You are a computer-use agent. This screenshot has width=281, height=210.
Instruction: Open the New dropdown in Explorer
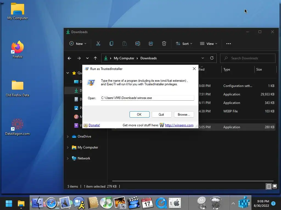pyautogui.click(x=78, y=43)
